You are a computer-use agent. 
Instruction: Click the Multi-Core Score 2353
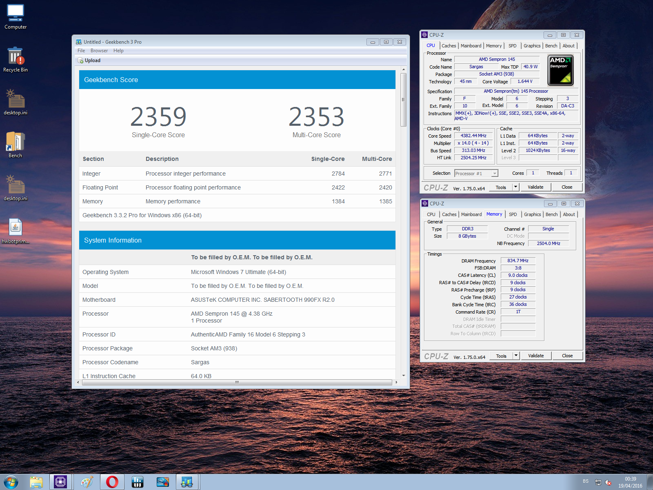(x=316, y=117)
